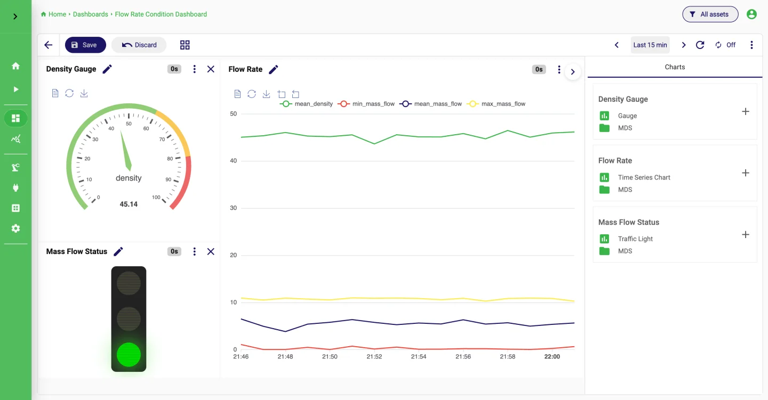
Task: Open the dashboard grid layout icon
Action: [x=185, y=45]
